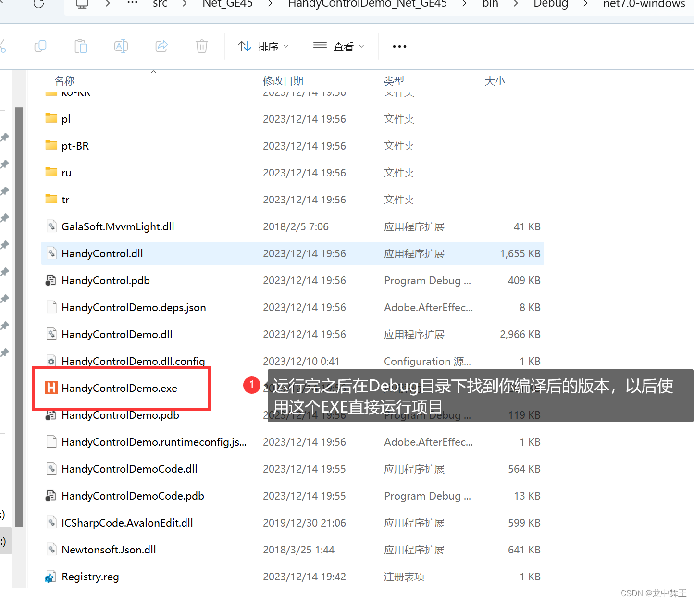Screen dimensions: 694x602
Task: Click the HandyControl.pdb file icon
Action: click(x=51, y=280)
